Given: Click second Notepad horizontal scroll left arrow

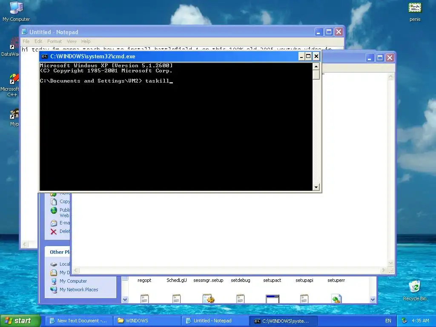Looking at the screenshot, I should click(x=76, y=270).
